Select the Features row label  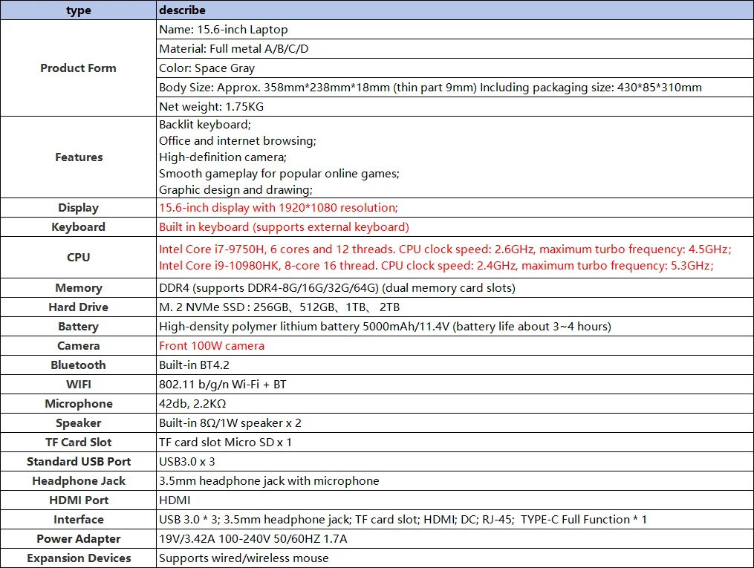79,157
